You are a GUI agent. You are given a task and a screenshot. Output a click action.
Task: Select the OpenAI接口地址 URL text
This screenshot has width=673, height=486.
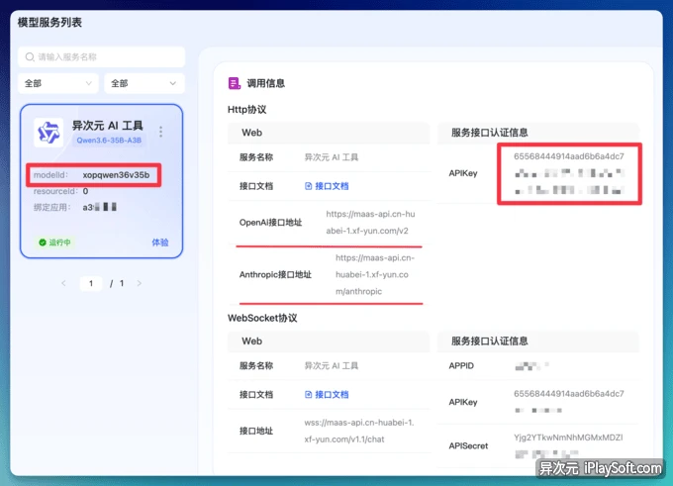[x=370, y=223]
